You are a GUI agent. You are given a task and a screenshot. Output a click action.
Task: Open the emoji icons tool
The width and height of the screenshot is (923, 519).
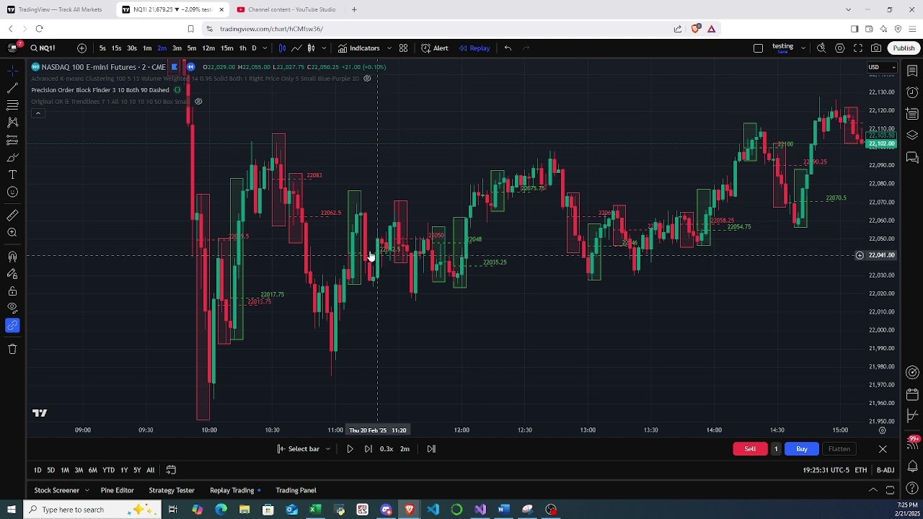point(12,192)
